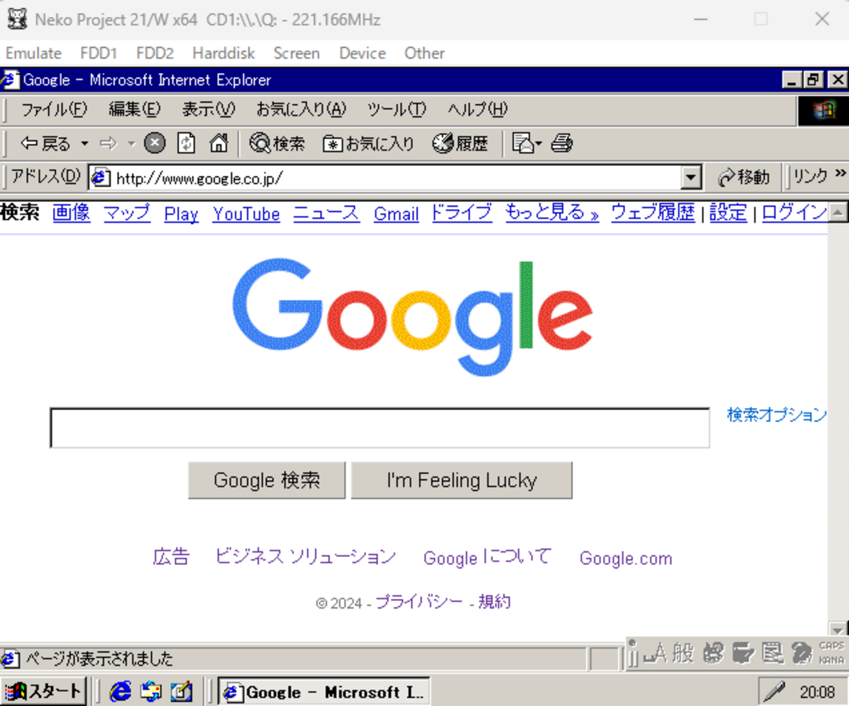Image resolution: width=849 pixels, height=706 pixels.
Task: Click the IME input mode 'A' icon
Action: 655,652
